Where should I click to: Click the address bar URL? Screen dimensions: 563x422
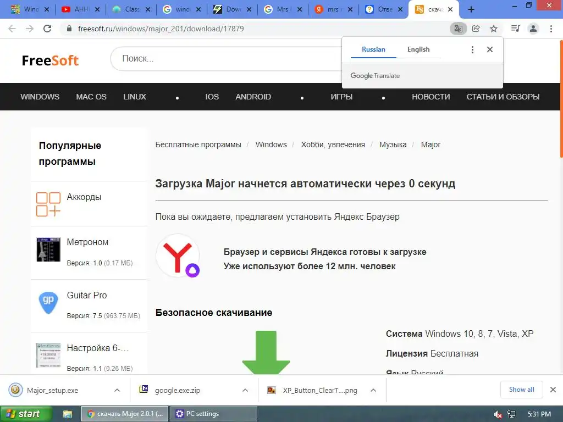161,29
